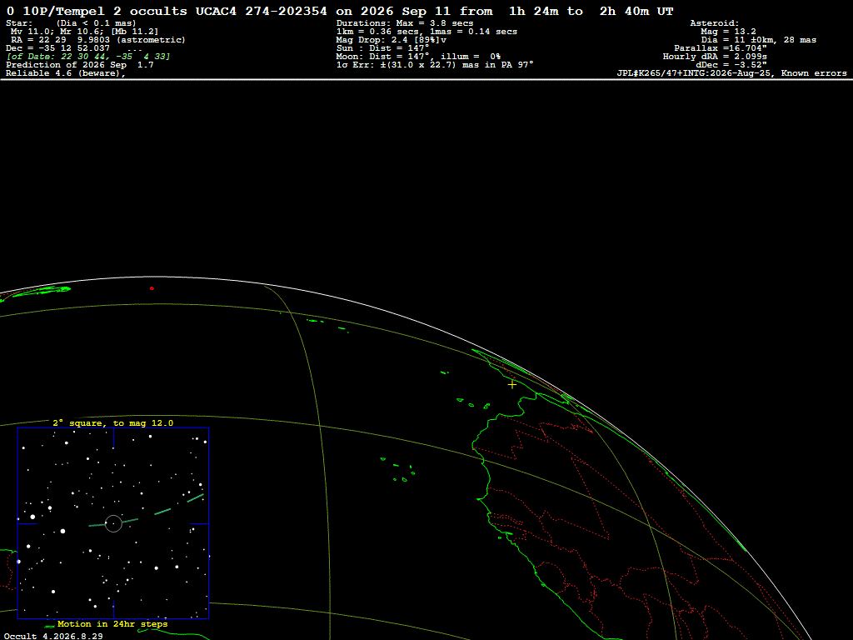The image size is (853, 640).
Task: Click the '2° square, to mag 12.0' label
Action: [x=113, y=422]
